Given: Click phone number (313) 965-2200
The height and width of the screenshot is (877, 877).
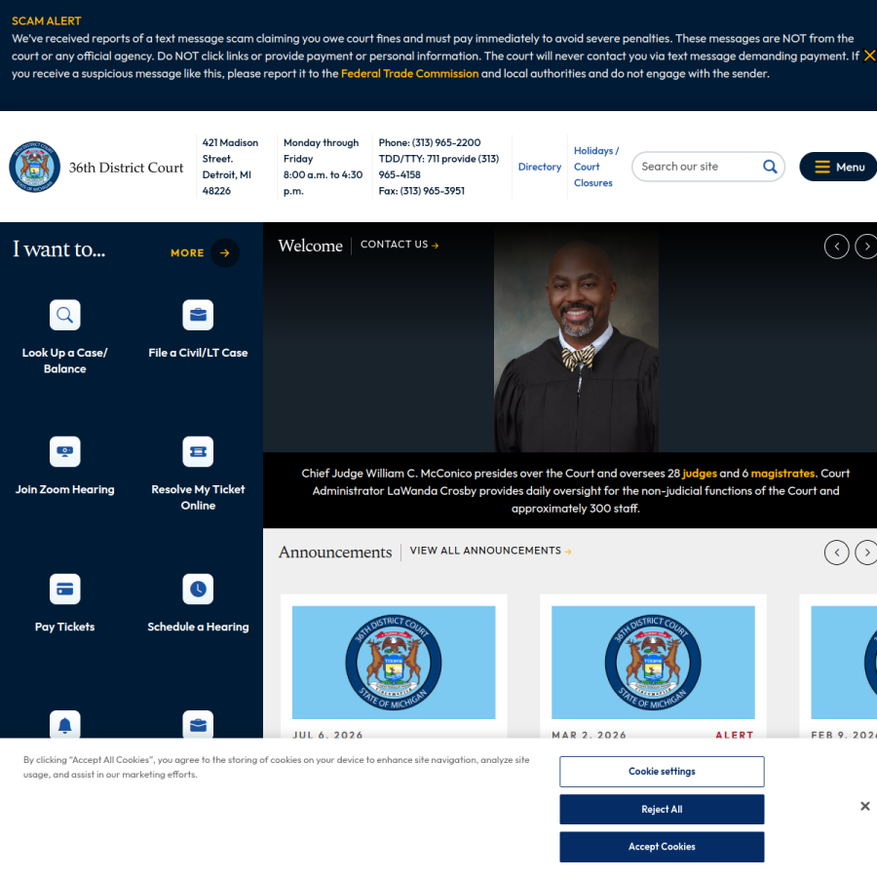Looking at the screenshot, I should (446, 142).
